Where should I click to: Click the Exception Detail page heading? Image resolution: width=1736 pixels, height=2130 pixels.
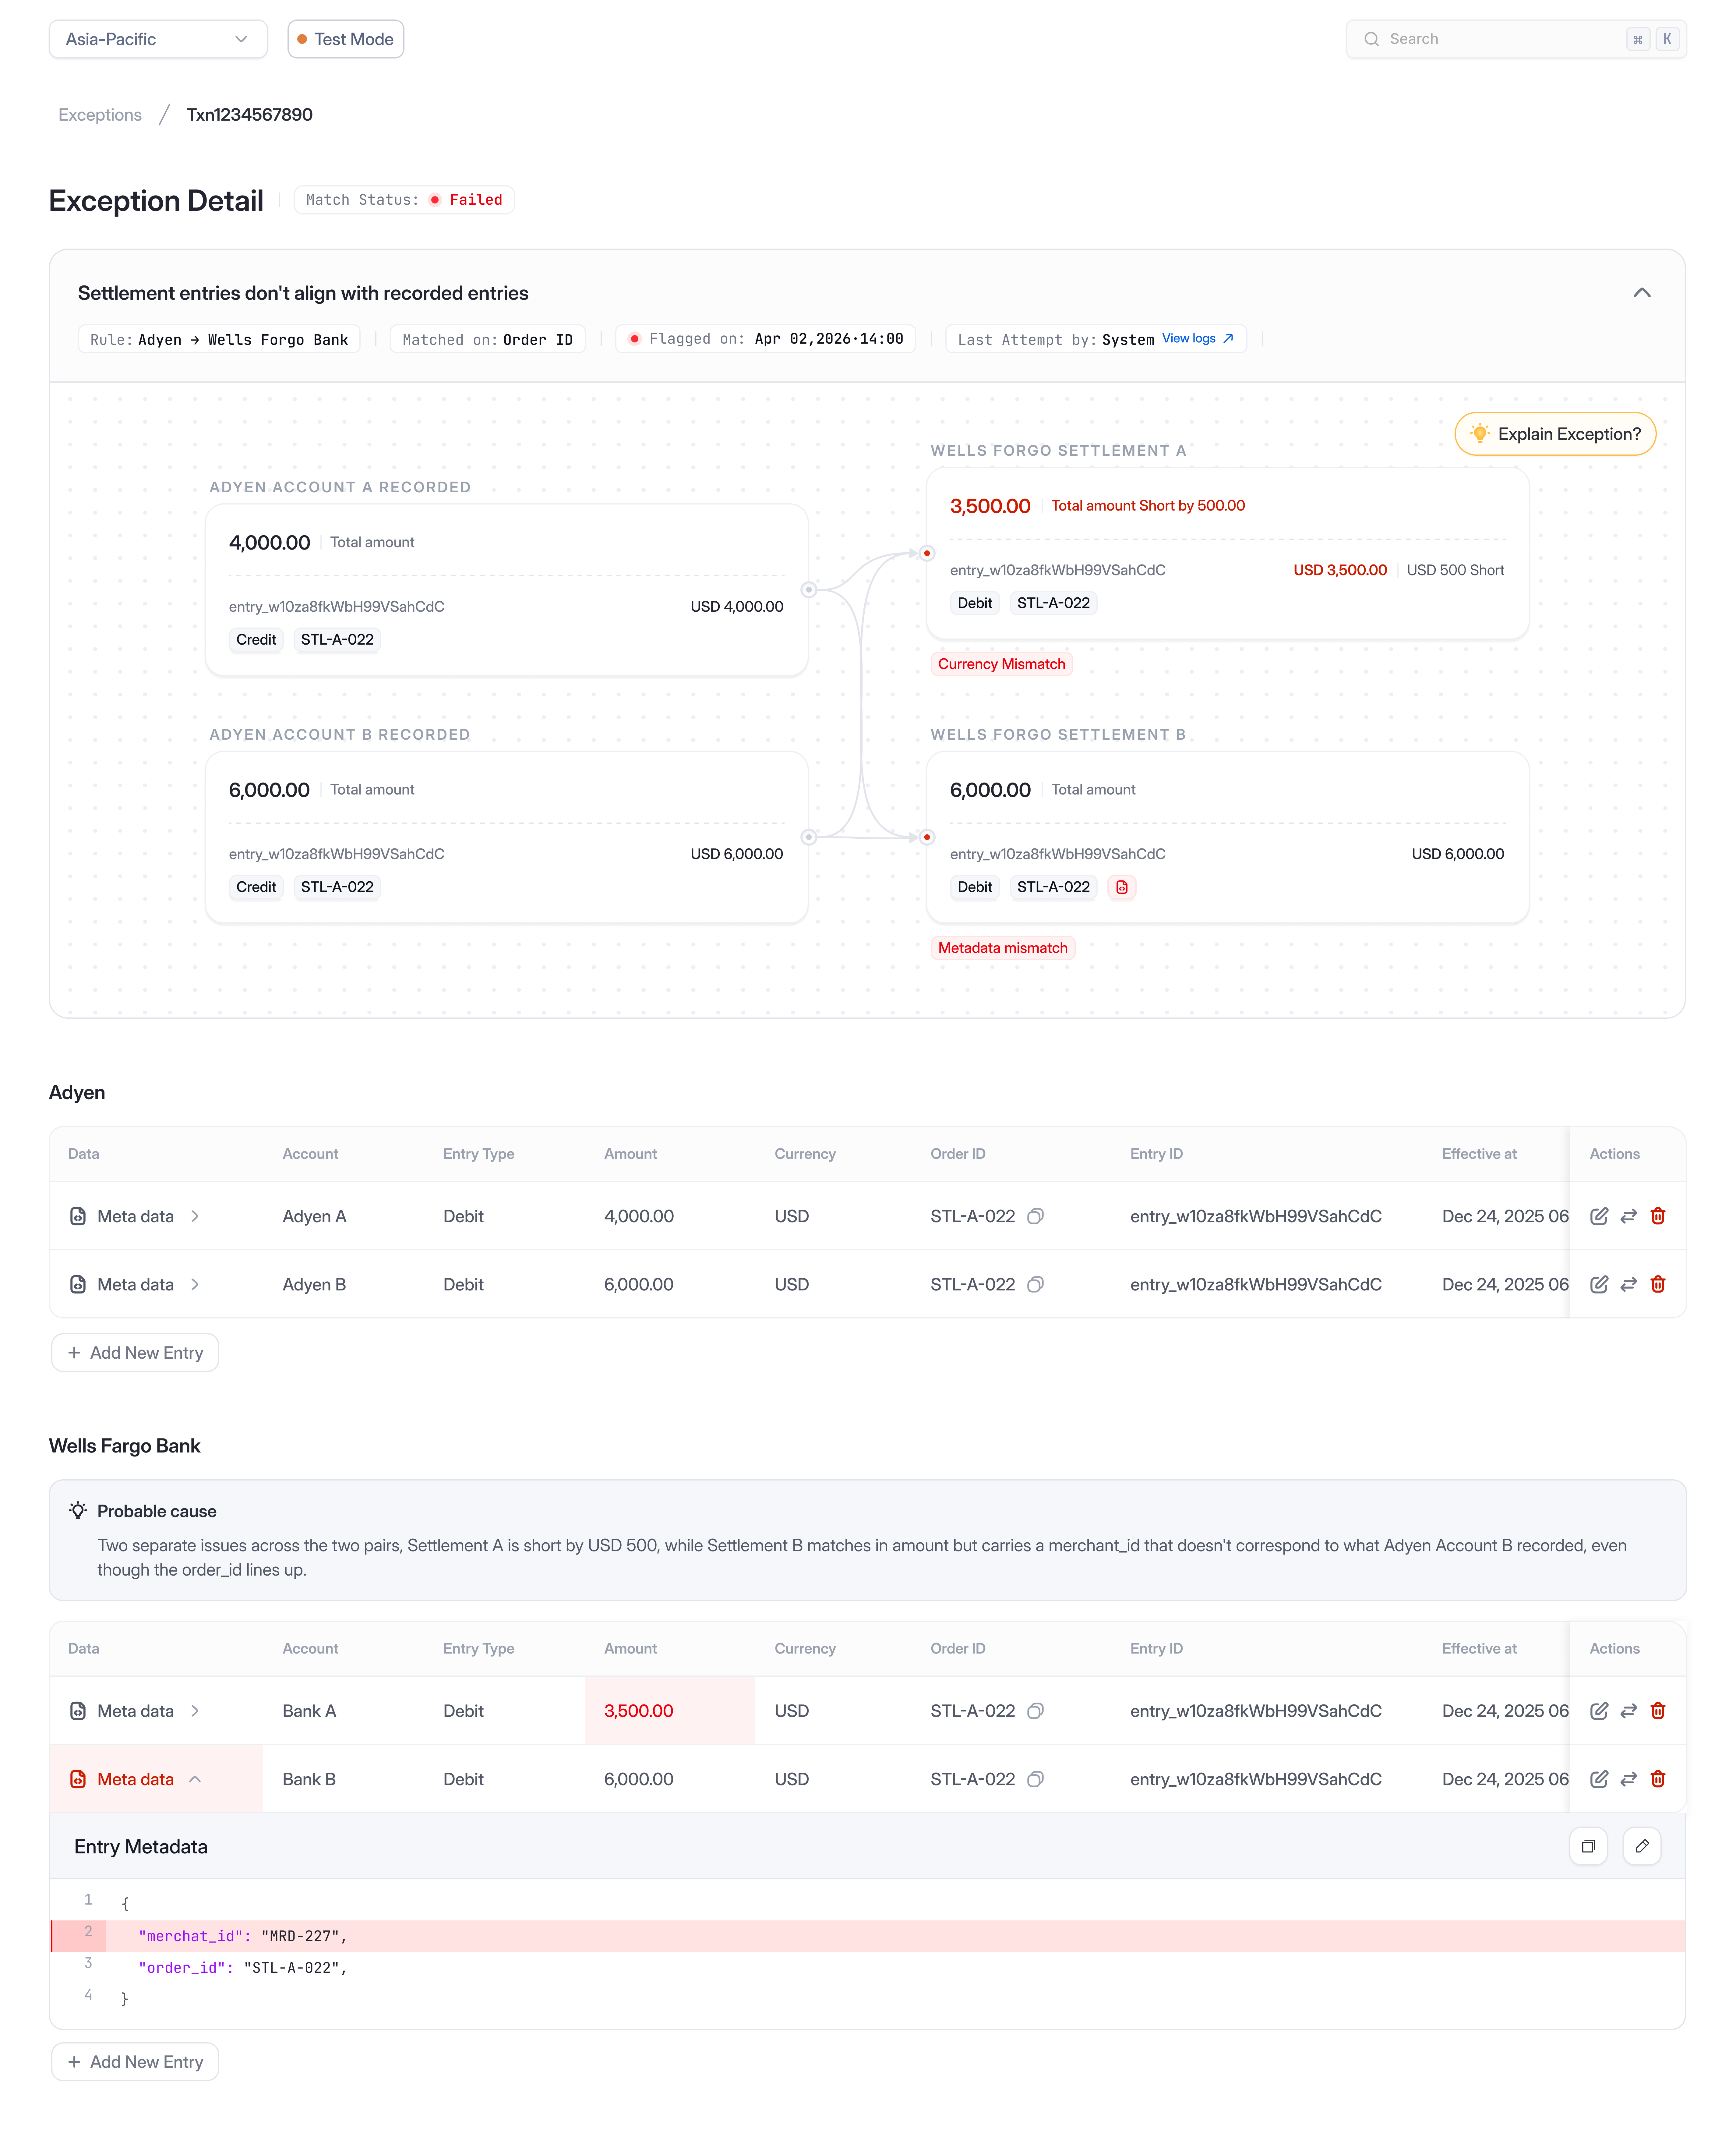156,201
